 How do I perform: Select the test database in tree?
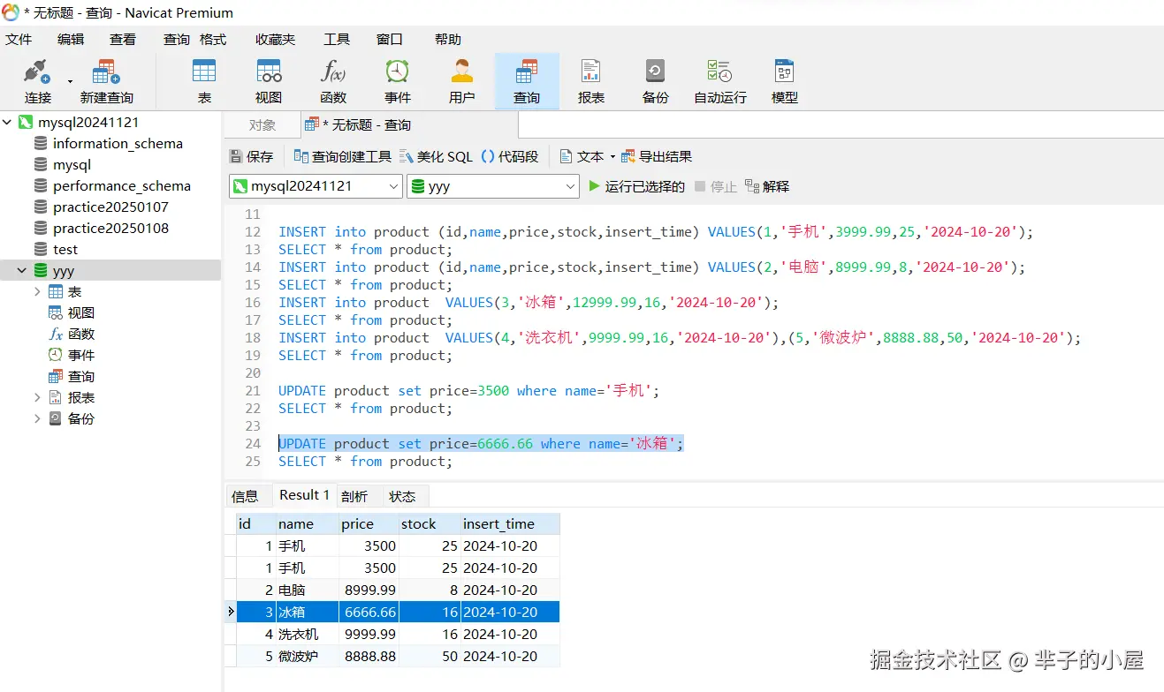[x=65, y=249]
